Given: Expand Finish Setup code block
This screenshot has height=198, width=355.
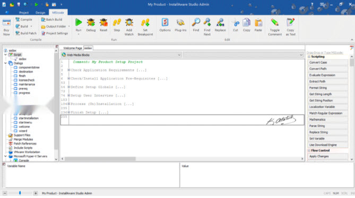Looking at the screenshot, I should (69, 112).
